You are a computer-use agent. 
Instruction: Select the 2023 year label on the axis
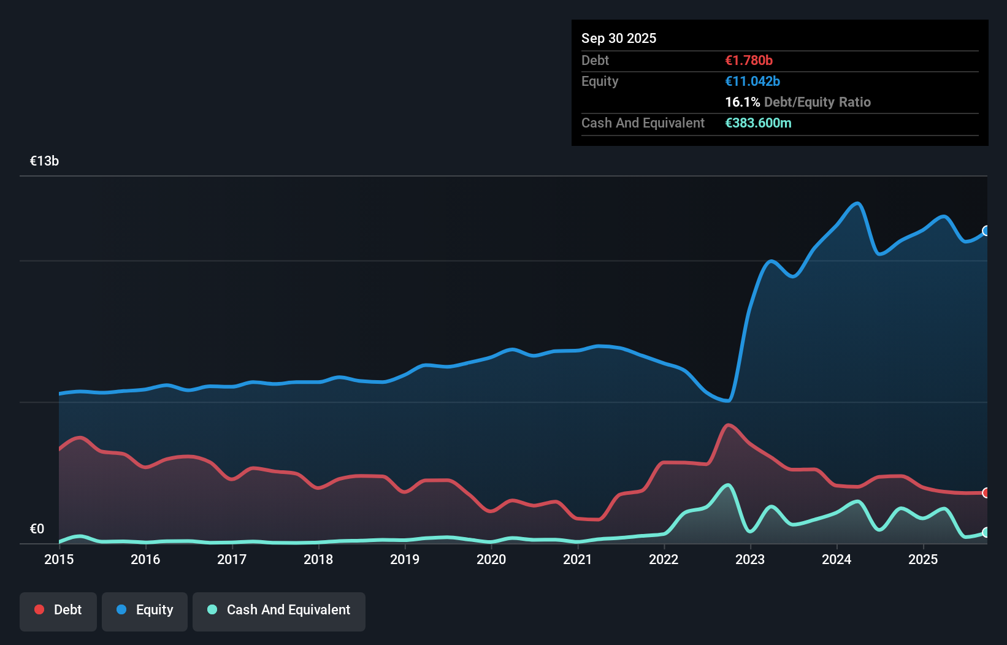pos(750,560)
